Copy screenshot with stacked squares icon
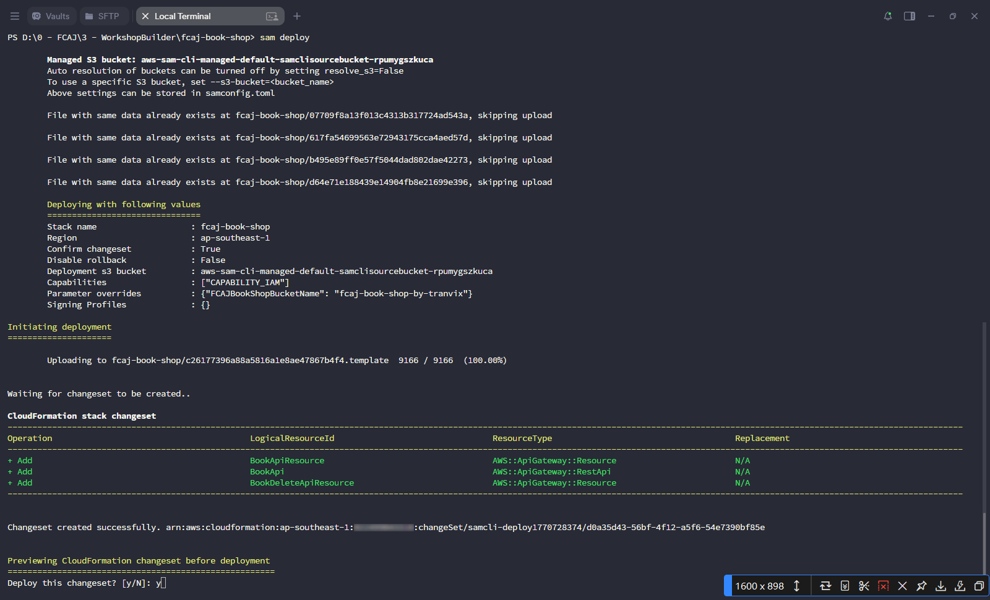Viewport: 990px width, 600px height. coord(979,586)
